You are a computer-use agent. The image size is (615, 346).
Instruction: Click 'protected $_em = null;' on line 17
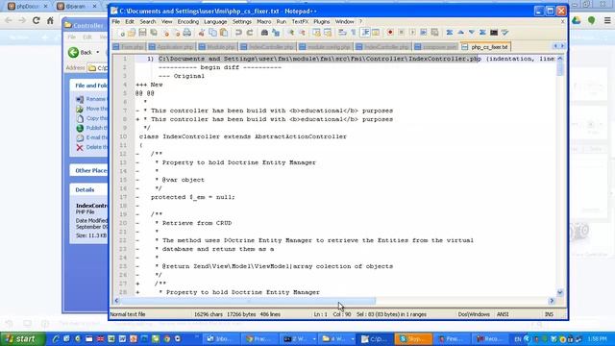coord(193,197)
